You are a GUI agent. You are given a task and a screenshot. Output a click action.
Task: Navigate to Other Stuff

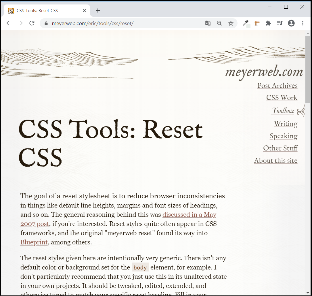pyautogui.click(x=280, y=148)
